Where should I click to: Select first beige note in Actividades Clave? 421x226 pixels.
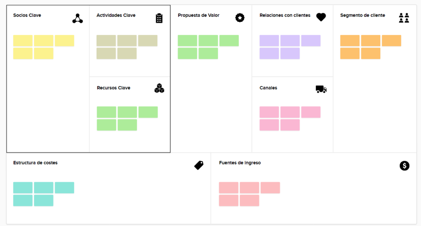click(x=106, y=41)
